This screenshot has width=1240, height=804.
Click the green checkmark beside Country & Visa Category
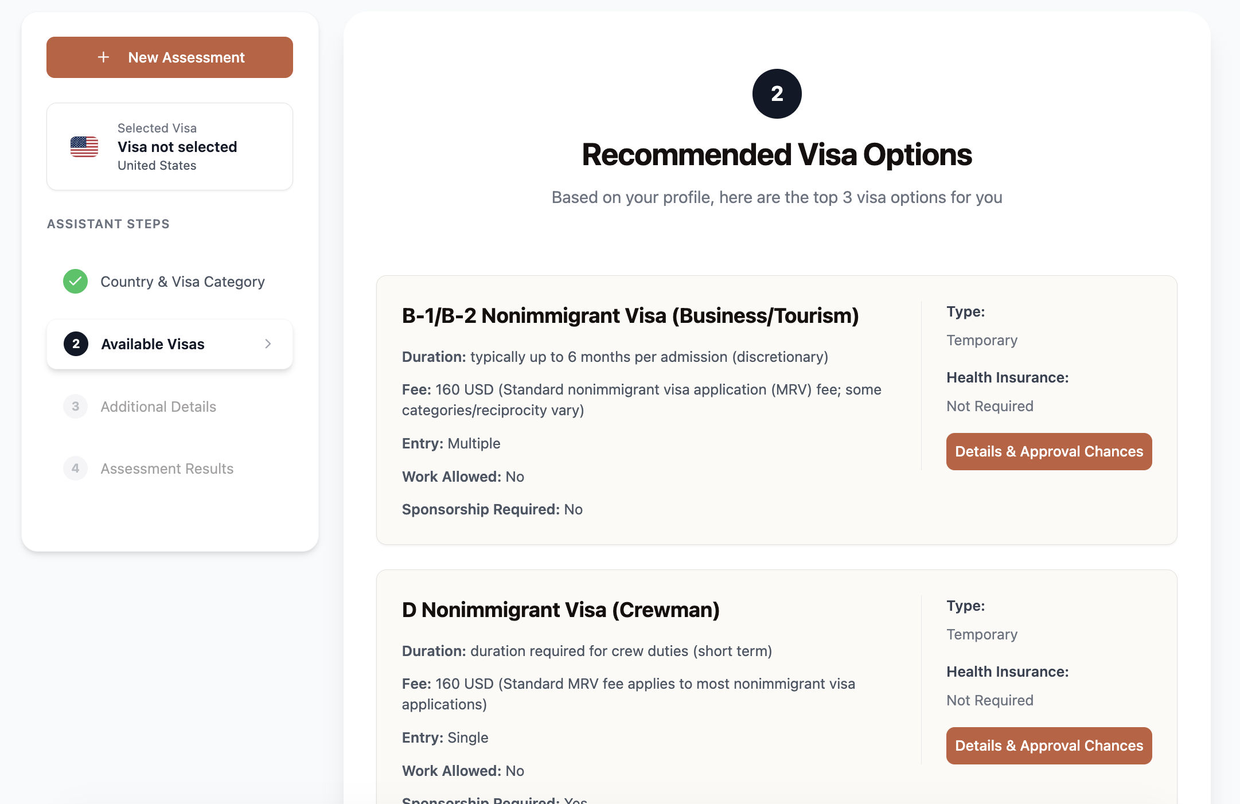click(x=75, y=282)
